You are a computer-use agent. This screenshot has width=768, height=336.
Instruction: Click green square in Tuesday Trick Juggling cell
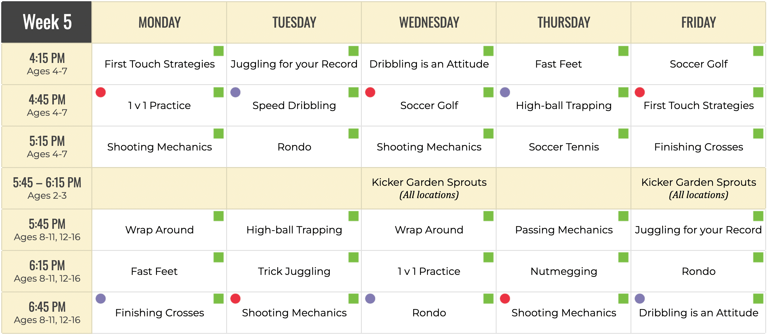354,257
